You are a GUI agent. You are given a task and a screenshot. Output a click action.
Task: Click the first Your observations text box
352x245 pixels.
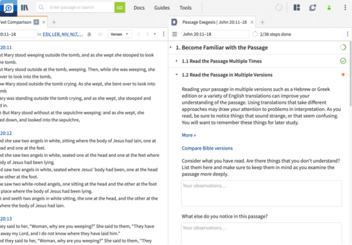[x=261, y=194]
